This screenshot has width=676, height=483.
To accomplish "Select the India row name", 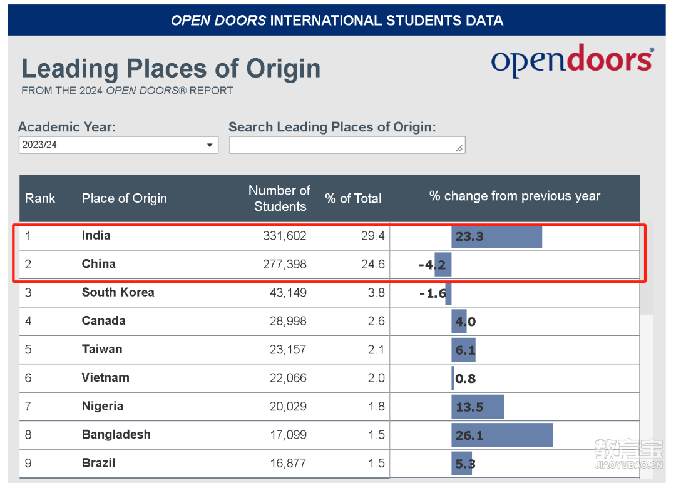I will tap(96, 235).
